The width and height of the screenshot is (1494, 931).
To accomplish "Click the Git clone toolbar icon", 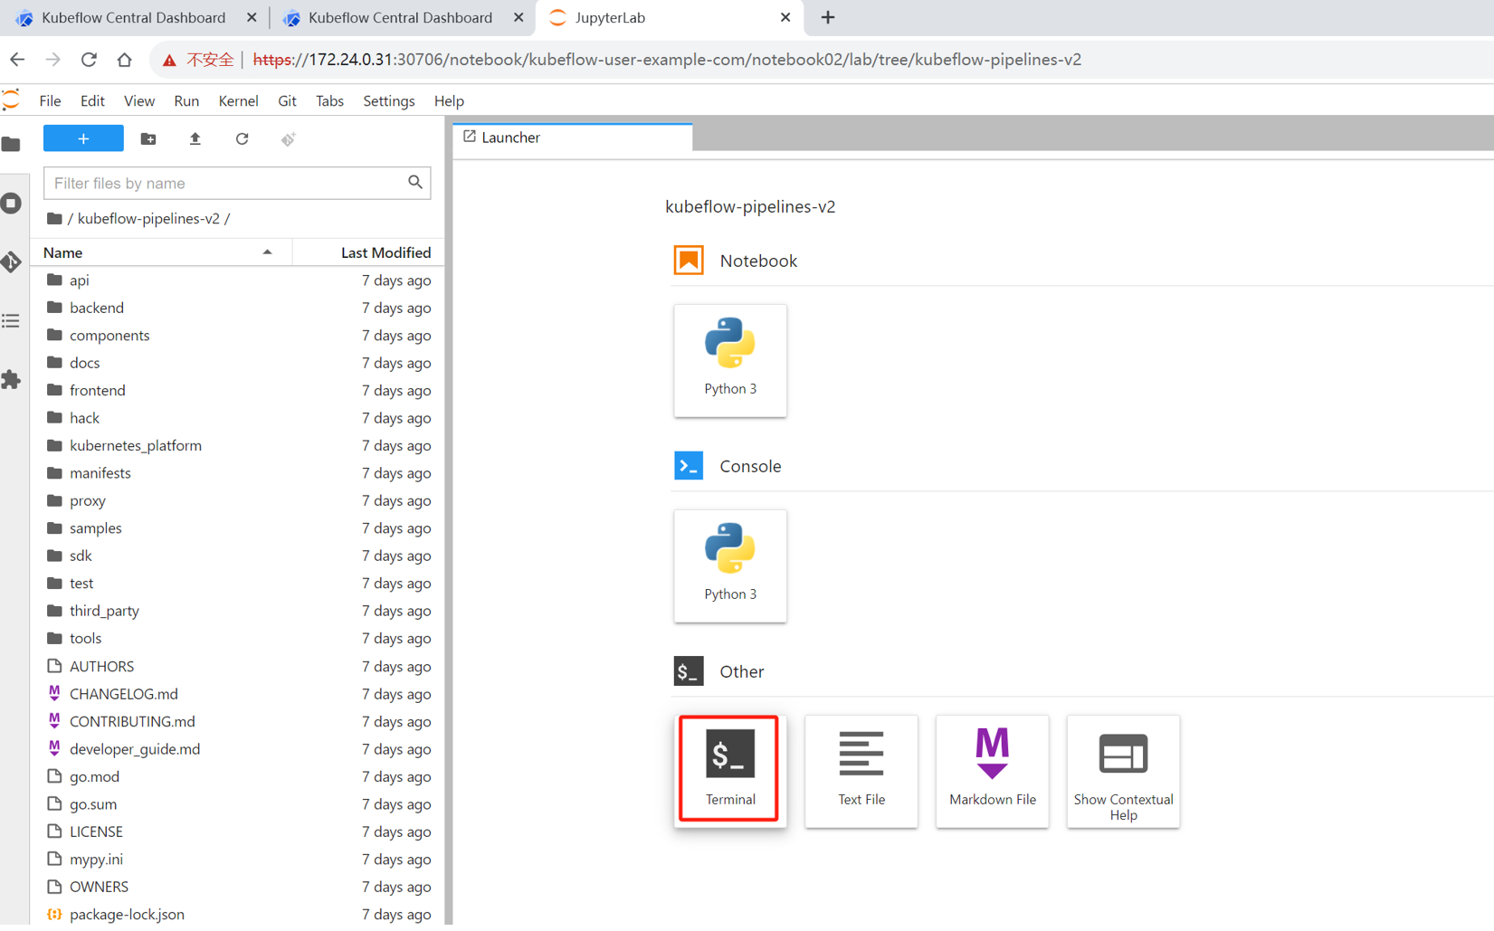I will [x=288, y=138].
